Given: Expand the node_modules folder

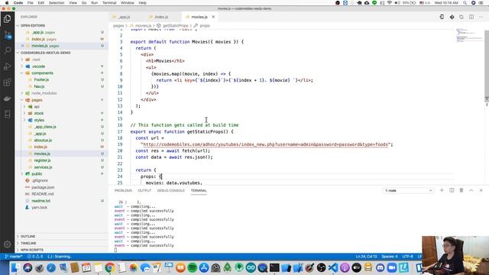Looking at the screenshot, I should click(44, 93).
